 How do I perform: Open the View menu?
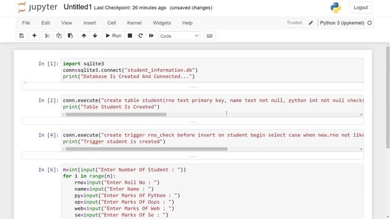pyautogui.click(x=66, y=23)
